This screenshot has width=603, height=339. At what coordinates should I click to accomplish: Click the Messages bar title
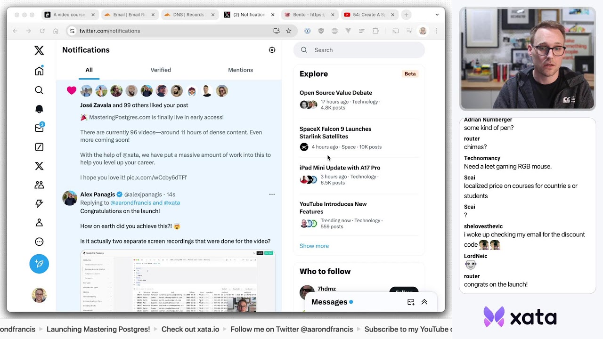[x=329, y=302]
